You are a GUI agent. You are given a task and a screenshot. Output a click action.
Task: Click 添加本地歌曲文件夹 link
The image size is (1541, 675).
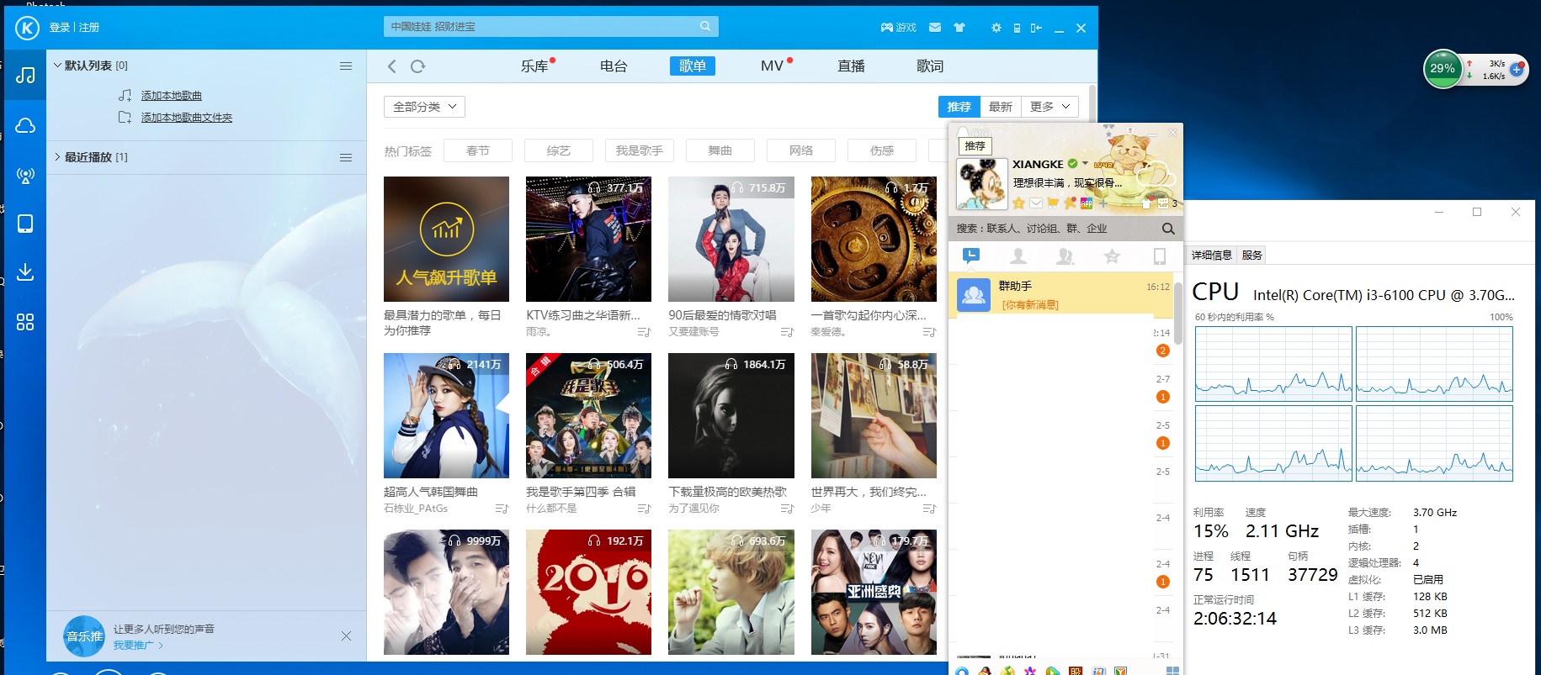tap(187, 118)
